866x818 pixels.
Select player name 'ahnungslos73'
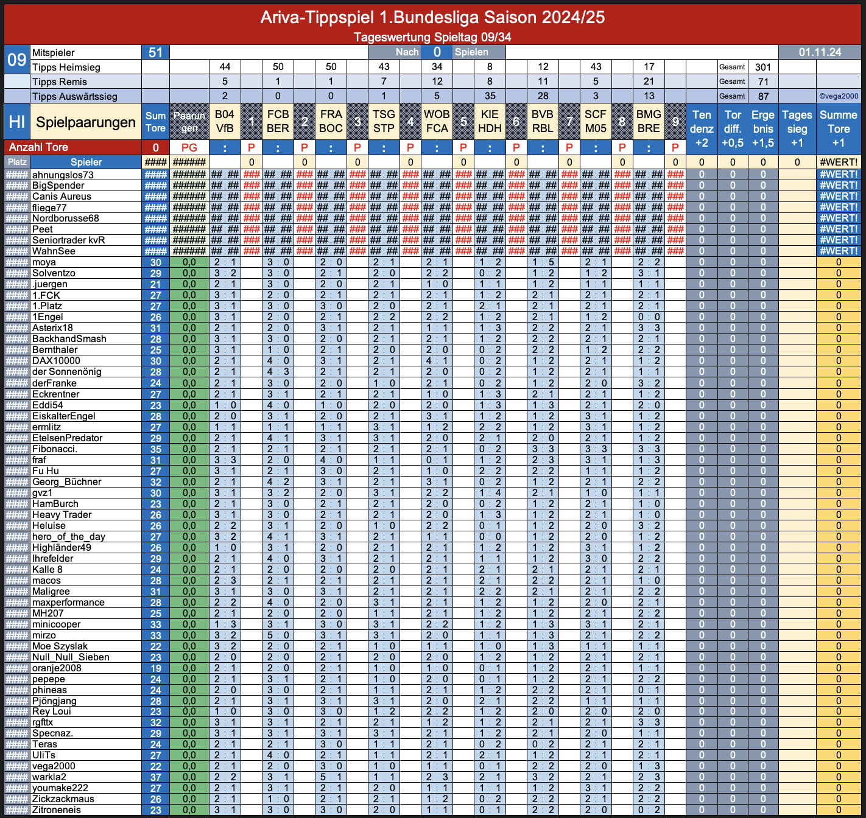(x=63, y=175)
